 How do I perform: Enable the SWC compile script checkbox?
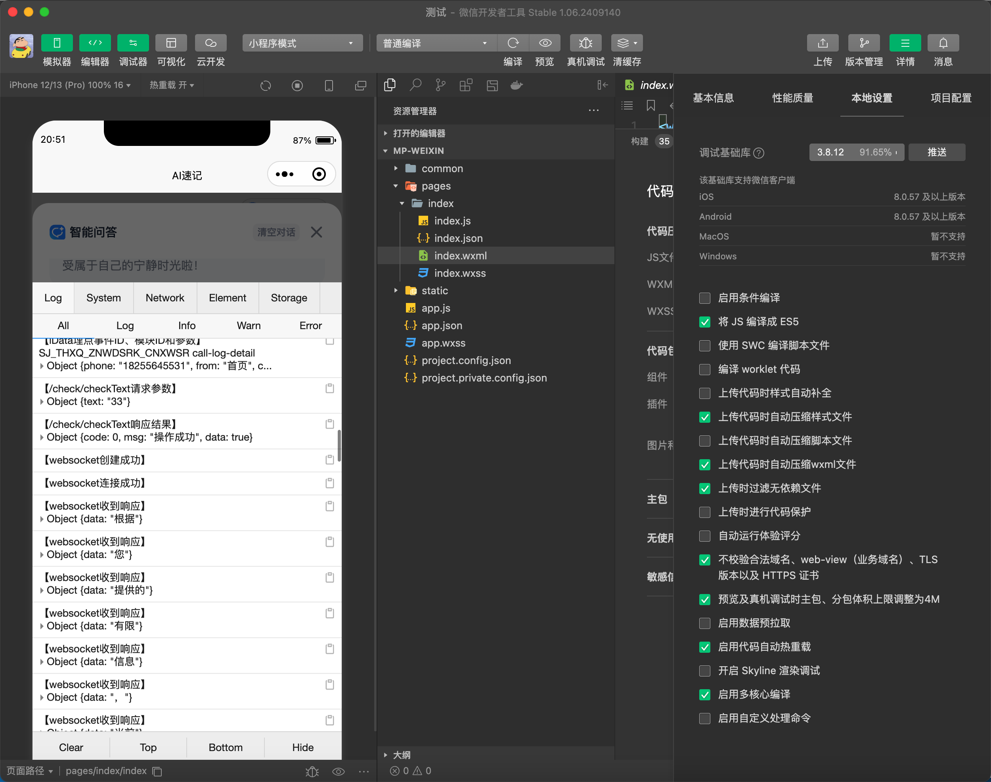704,346
